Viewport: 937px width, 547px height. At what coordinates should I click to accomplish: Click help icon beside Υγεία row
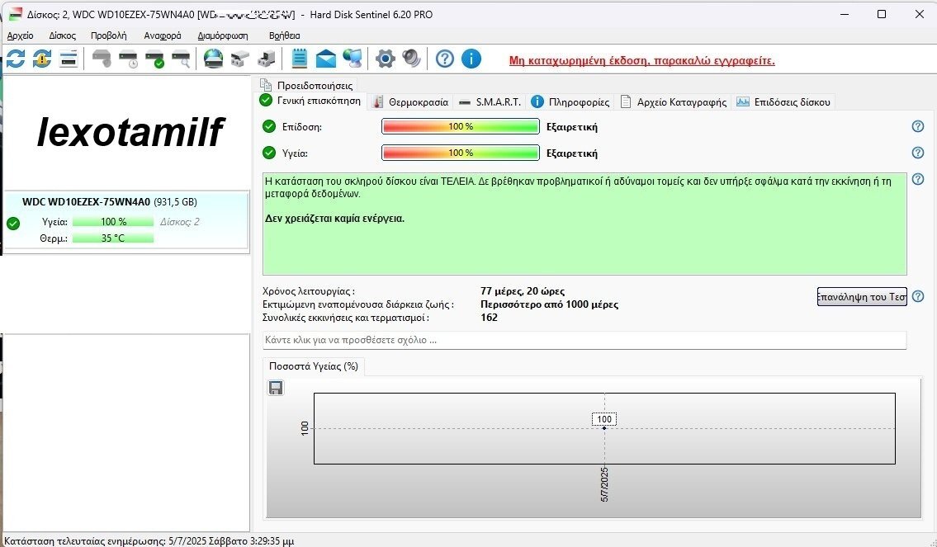918,153
